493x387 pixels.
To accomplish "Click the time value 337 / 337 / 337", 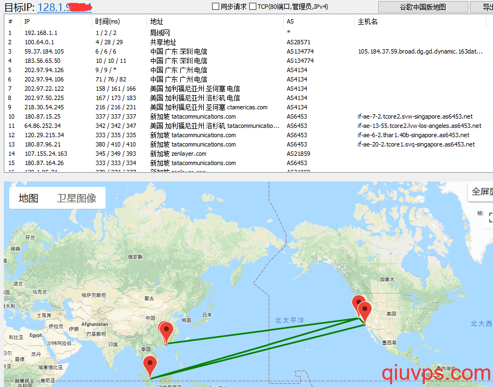I will (x=116, y=116).
